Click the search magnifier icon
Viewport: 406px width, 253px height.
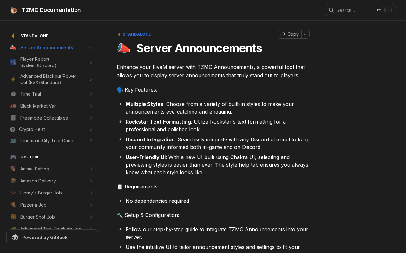331,10
